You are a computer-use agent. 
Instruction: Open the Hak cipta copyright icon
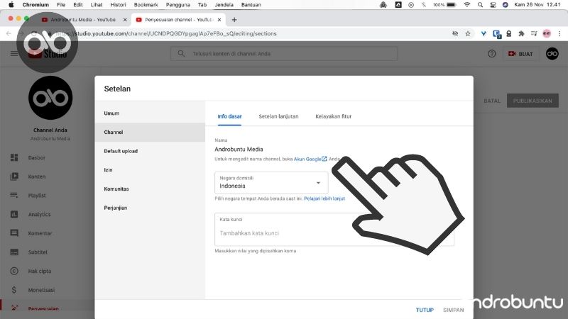pyautogui.click(x=14, y=271)
